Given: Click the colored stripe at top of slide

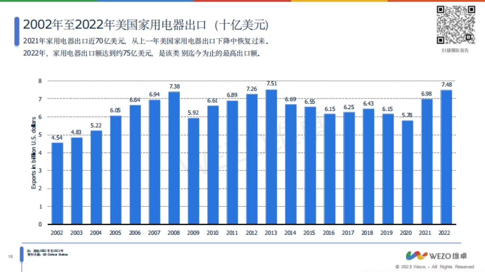Looking at the screenshot, I should click(242, 1).
